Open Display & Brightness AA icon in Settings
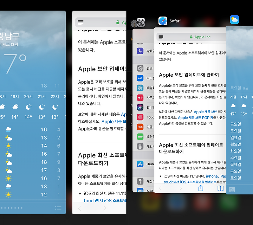The width and height of the screenshot is (253, 225). 140,78
